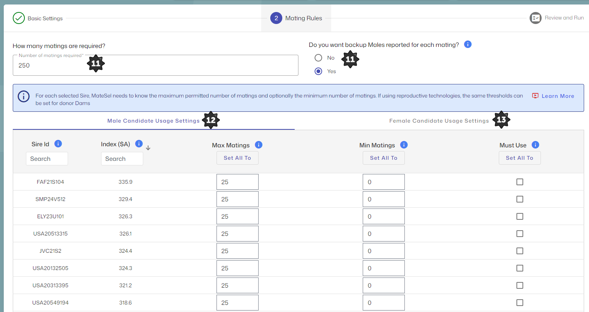The height and width of the screenshot is (312, 589).
Task: Click the info icon beside Max Matings
Action: [x=259, y=145]
